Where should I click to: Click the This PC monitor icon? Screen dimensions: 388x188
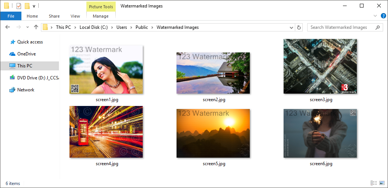12,66
